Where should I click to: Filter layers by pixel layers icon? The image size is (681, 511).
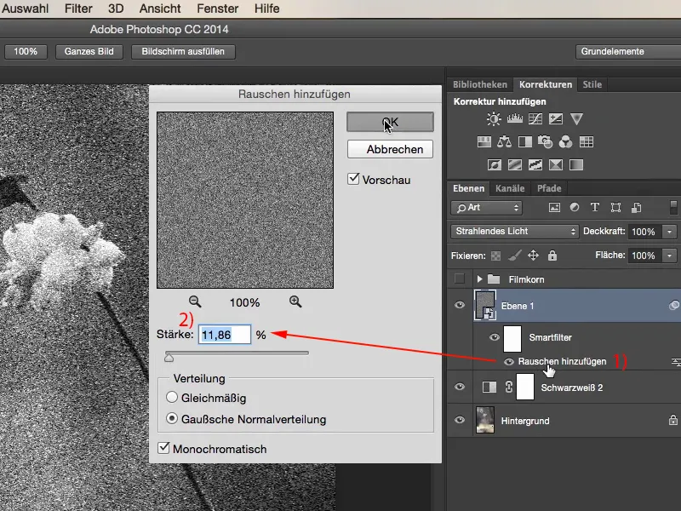(554, 207)
